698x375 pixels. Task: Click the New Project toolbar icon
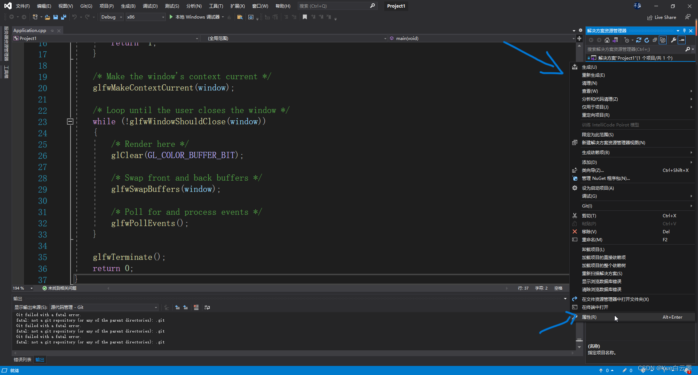click(x=35, y=17)
